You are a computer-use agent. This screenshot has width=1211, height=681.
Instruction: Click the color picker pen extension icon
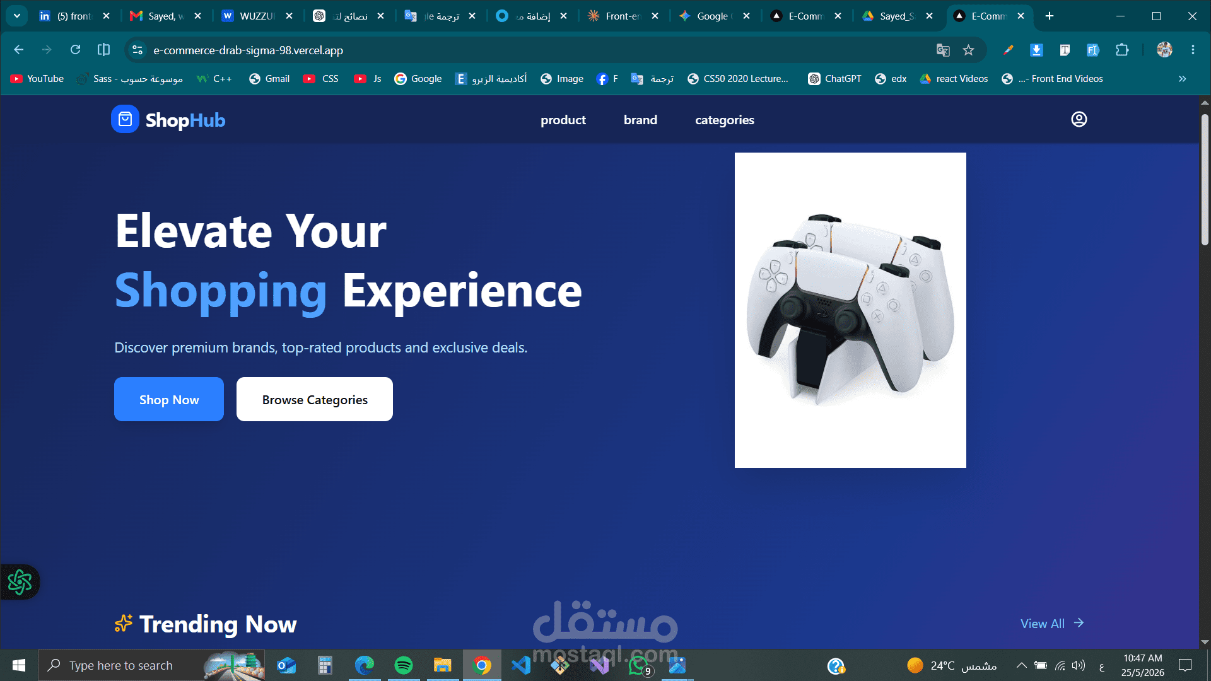coord(1008,50)
